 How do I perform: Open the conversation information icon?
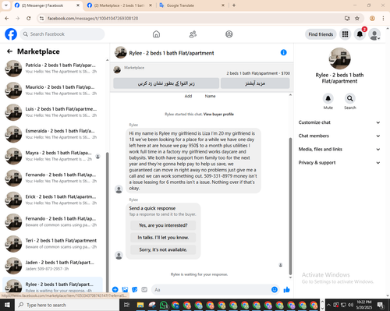283,52
